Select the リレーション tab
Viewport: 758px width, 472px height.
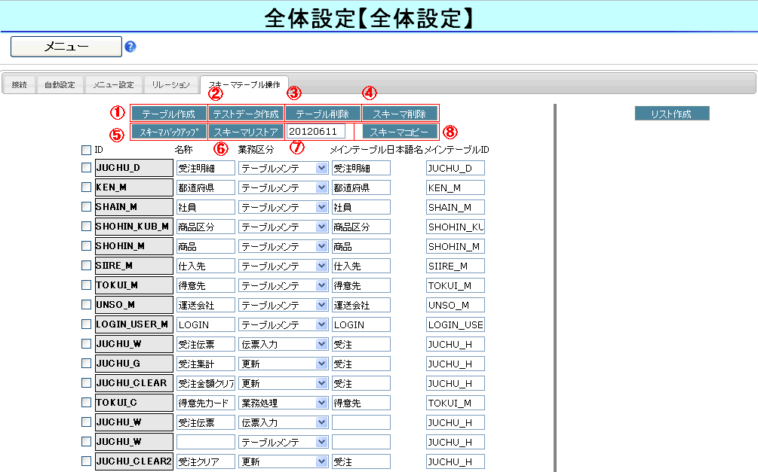click(x=171, y=85)
